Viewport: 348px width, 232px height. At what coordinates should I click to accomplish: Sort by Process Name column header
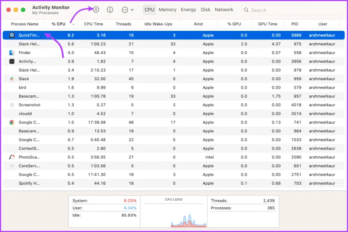[x=25, y=24]
